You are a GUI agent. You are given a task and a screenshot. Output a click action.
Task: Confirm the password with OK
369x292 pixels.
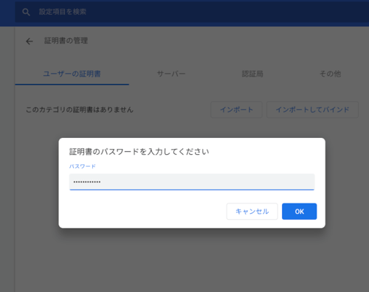(x=300, y=212)
